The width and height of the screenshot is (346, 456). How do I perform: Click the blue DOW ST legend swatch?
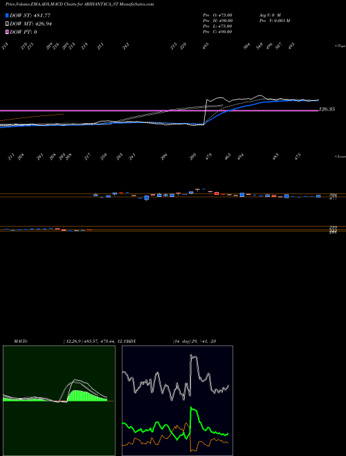click(x=7, y=15)
